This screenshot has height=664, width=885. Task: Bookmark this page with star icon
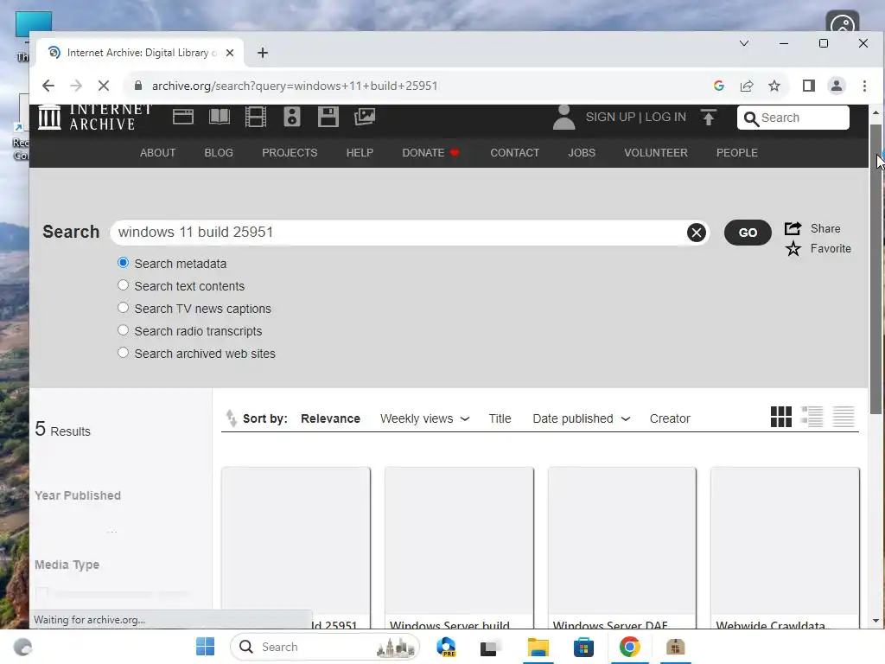point(774,86)
